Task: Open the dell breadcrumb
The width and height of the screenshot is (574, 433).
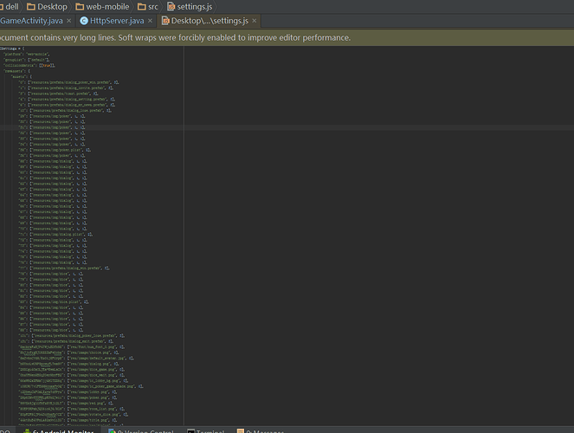Action: [12, 7]
